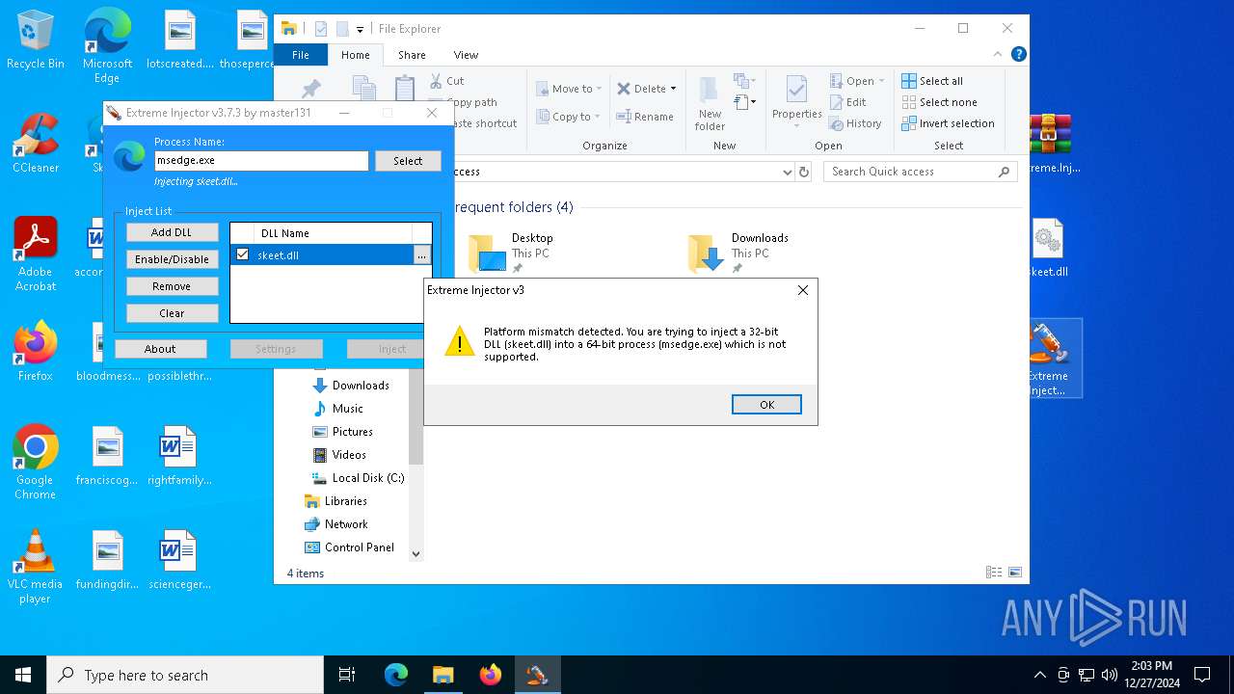Viewport: 1234px width, 694px height.
Task: Select Control Panel in navigation pane
Action: coord(349,547)
